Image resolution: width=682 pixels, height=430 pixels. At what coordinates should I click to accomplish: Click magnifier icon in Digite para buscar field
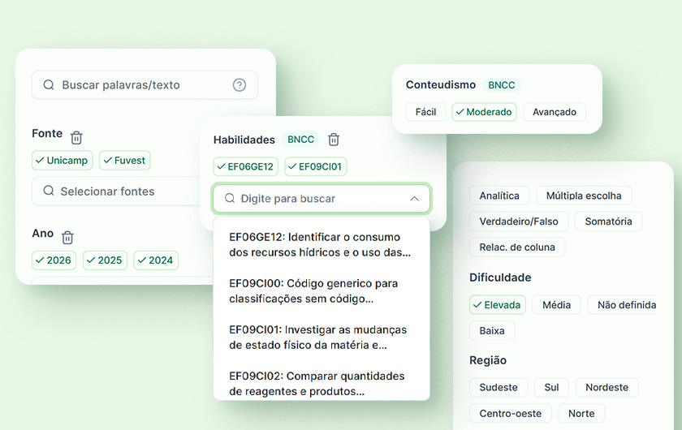point(230,198)
